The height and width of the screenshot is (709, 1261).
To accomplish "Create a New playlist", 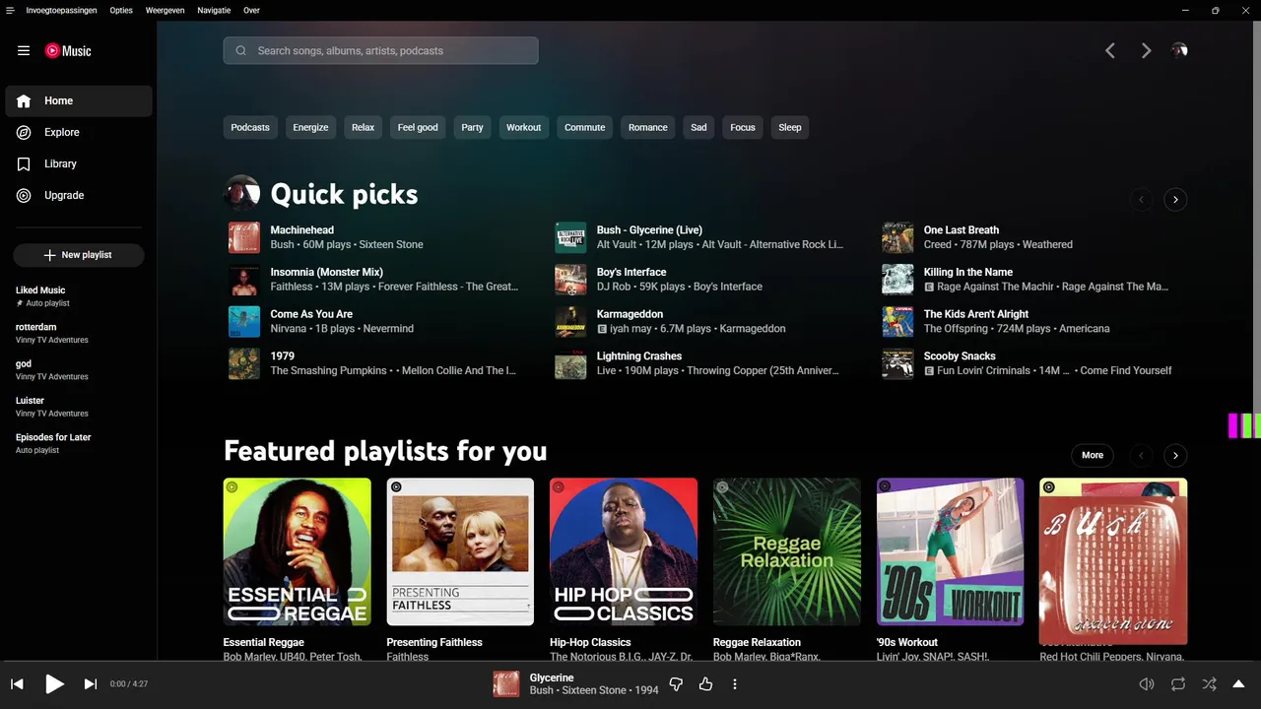I will tap(79, 255).
